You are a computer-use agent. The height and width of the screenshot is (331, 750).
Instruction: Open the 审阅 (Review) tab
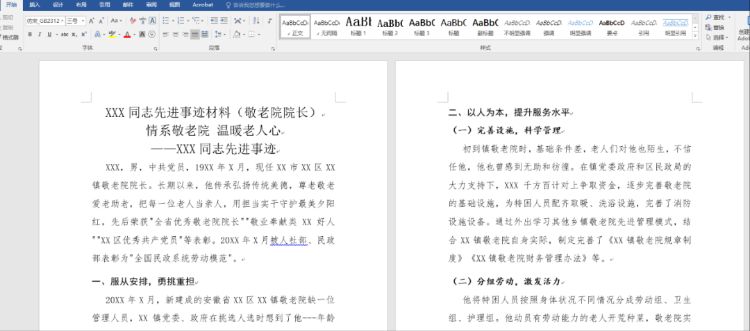click(x=151, y=5)
